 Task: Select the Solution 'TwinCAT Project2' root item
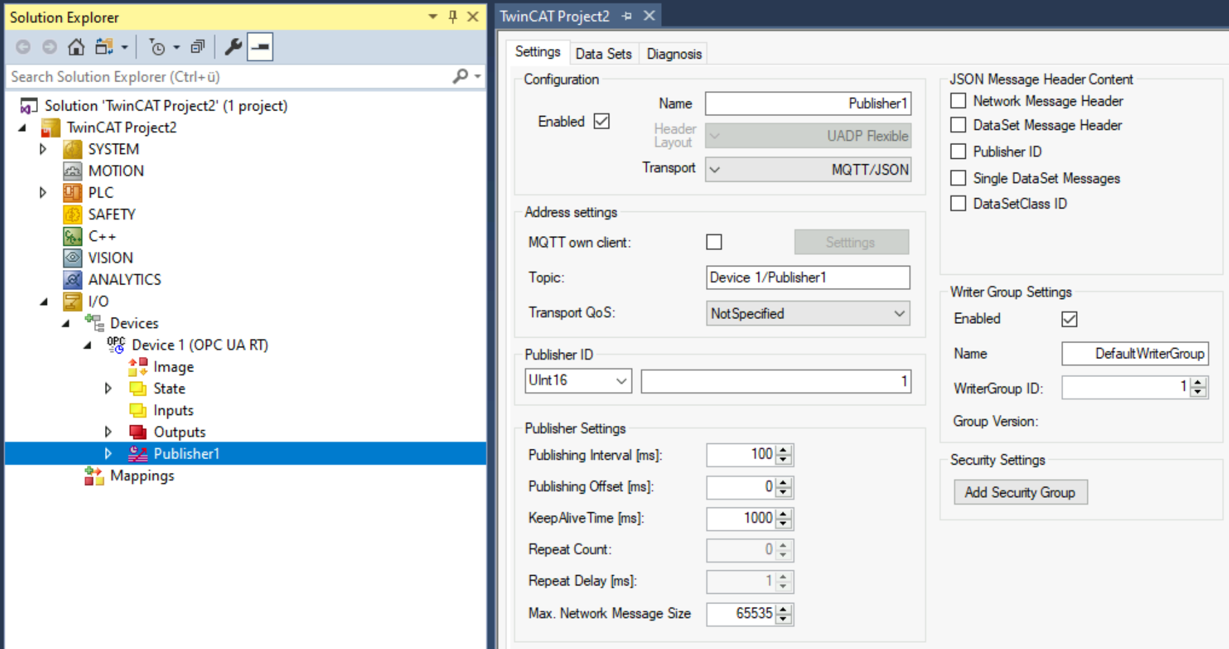tap(166, 106)
